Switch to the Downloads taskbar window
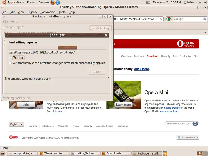The image size is (208, 156). click(x=114, y=154)
